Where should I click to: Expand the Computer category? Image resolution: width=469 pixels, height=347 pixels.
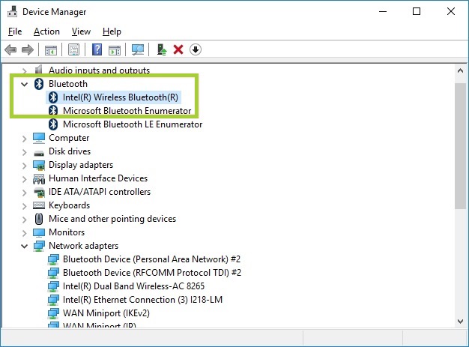25,139
